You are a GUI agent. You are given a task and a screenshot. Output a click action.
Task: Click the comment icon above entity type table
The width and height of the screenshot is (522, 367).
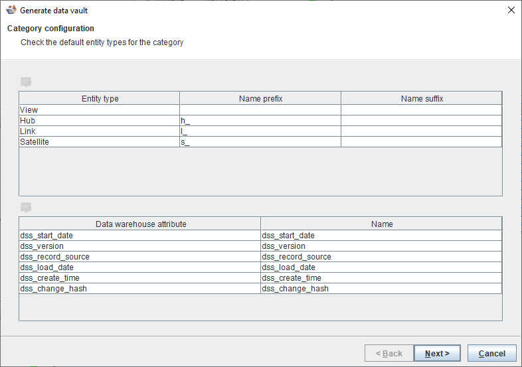click(26, 82)
